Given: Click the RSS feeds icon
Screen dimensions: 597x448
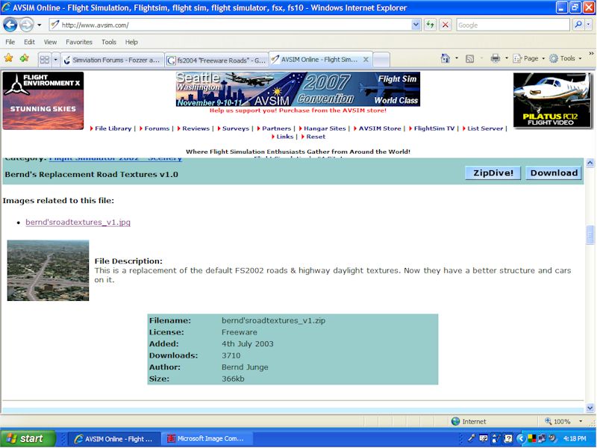Looking at the screenshot, I should pos(469,58).
